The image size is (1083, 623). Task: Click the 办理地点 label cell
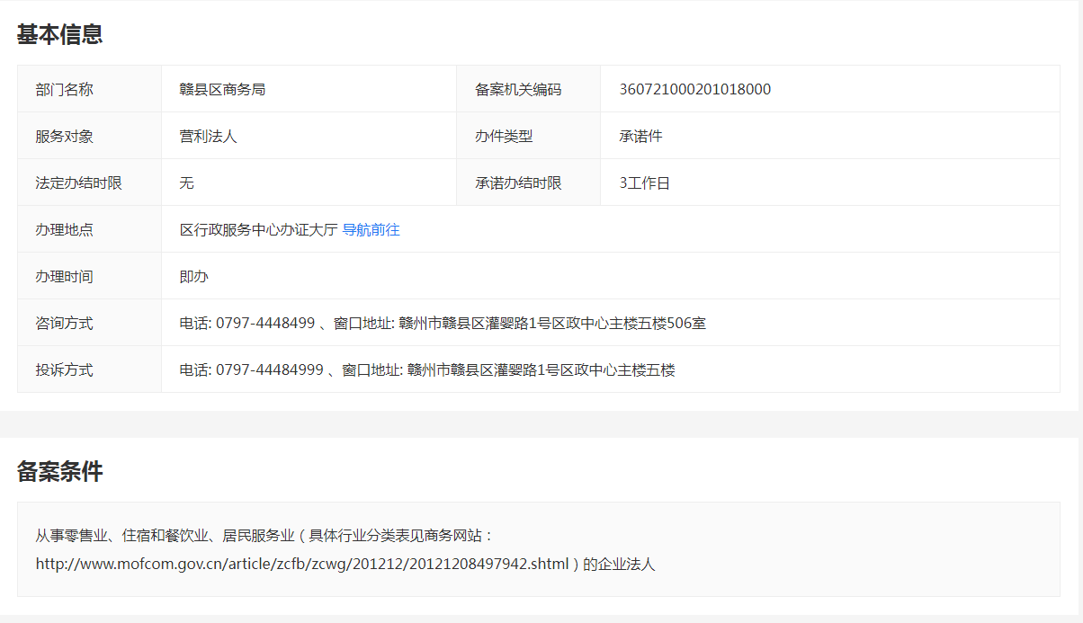pyautogui.click(x=89, y=229)
